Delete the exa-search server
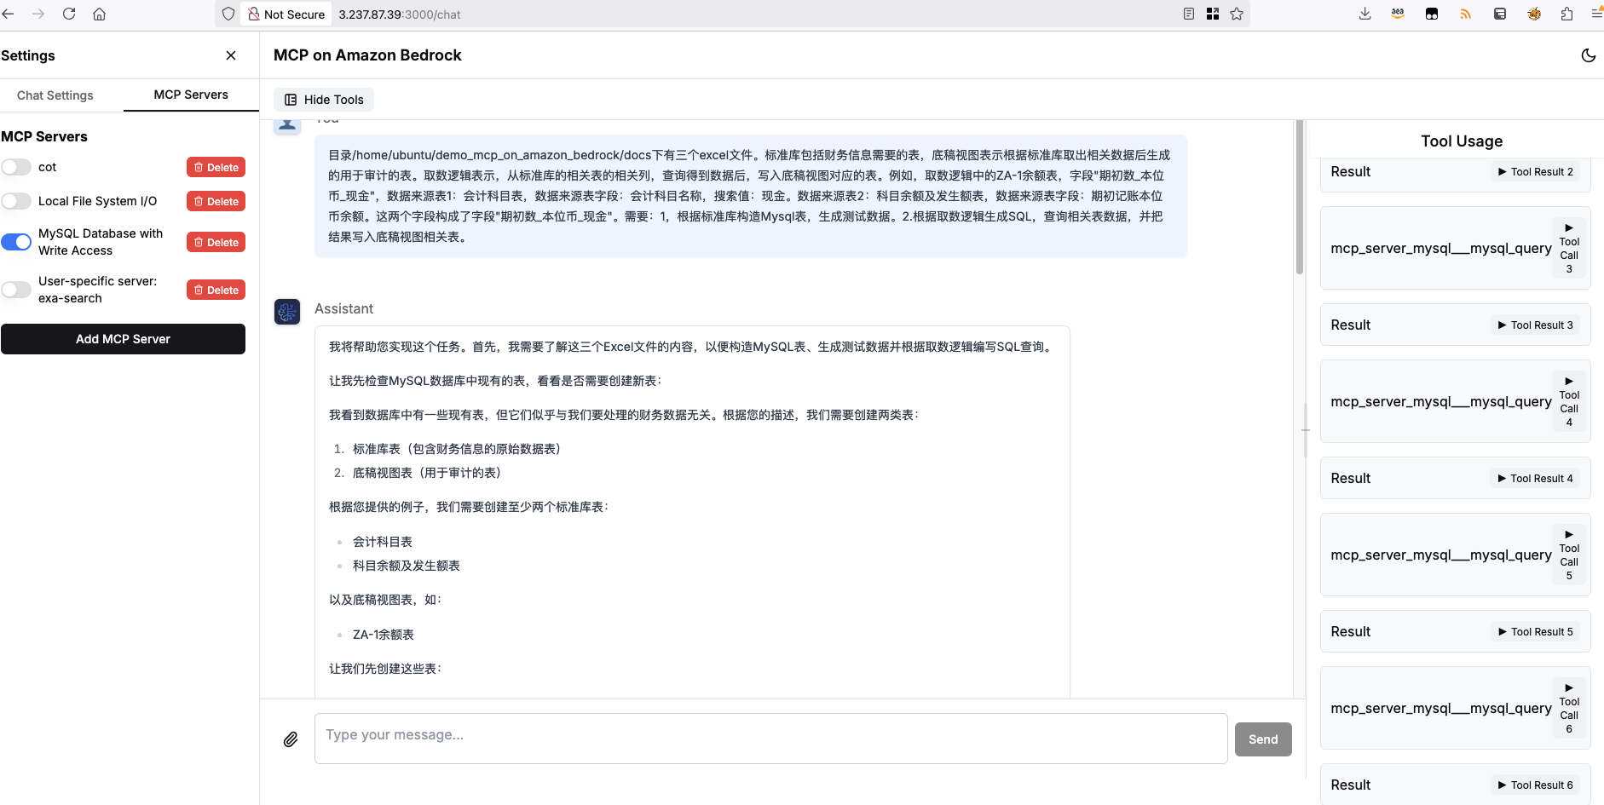The image size is (1604, 805). click(x=216, y=290)
